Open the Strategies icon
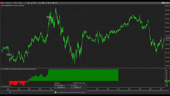Screen dimensions: 170x96 tap(51, 3)
